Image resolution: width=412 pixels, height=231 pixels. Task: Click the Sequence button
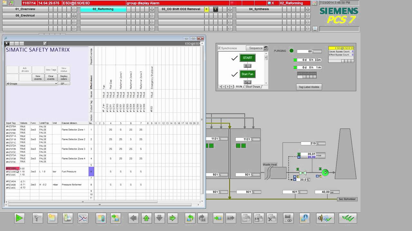point(257,48)
